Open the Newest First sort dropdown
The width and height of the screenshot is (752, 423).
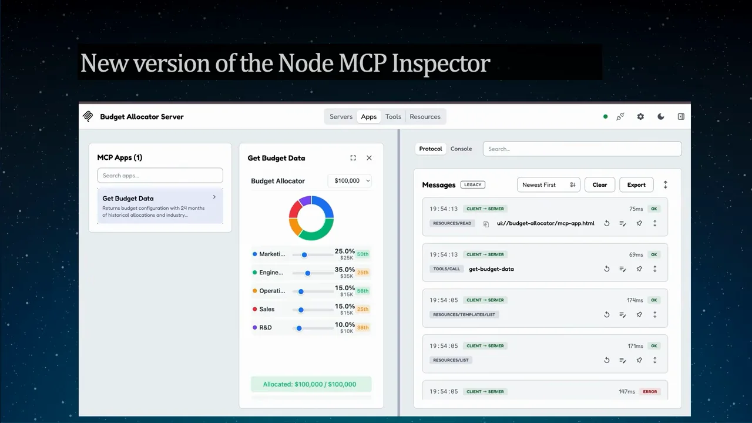tap(549, 184)
